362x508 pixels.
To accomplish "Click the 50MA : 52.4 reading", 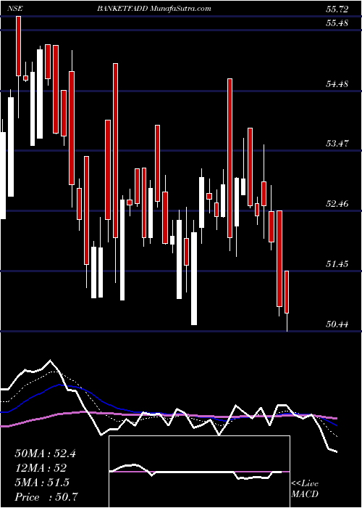I will click(x=45, y=454).
